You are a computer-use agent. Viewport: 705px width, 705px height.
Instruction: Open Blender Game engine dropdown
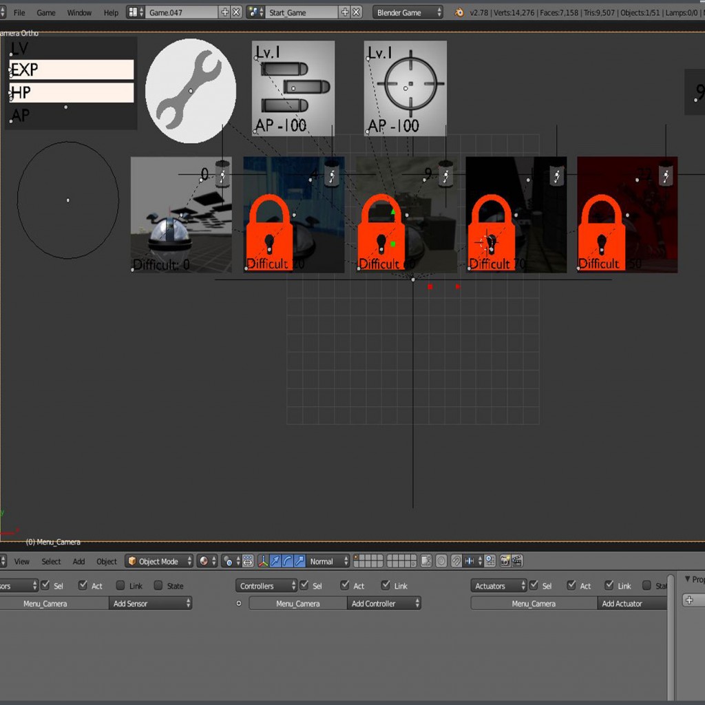click(408, 12)
